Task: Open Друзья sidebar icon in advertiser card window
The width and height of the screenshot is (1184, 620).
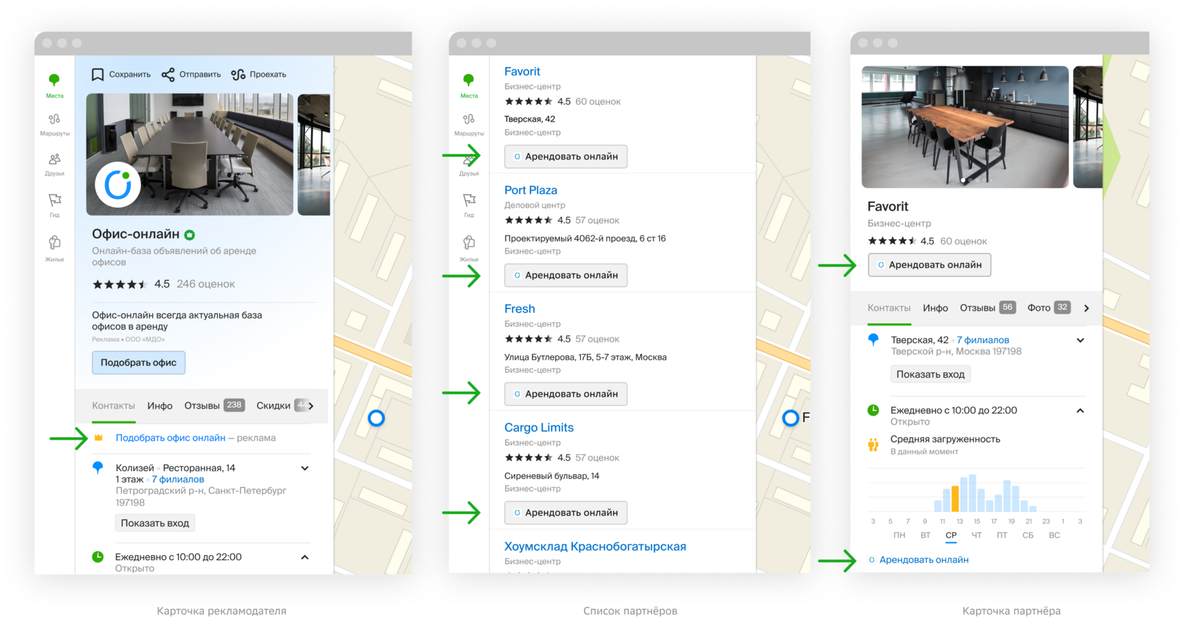Action: point(54,165)
